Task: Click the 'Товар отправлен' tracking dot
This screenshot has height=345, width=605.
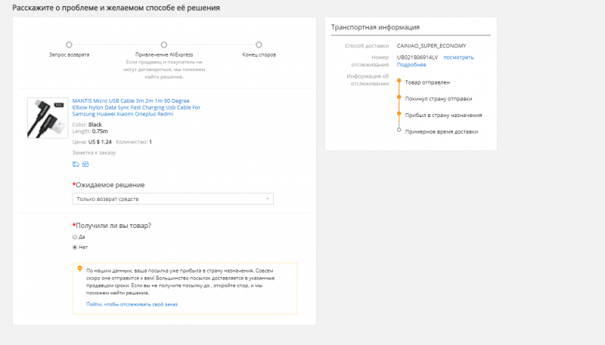Action: pyautogui.click(x=399, y=82)
